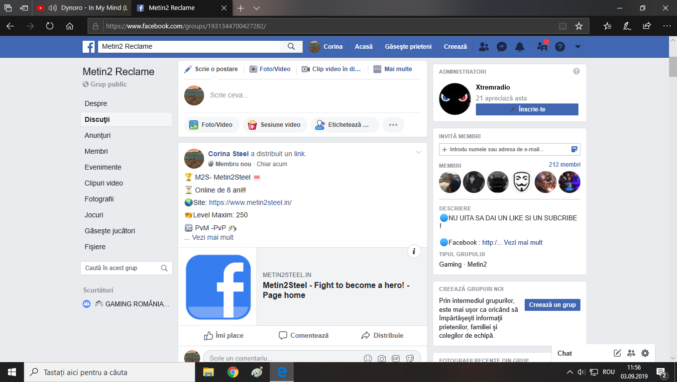The height and width of the screenshot is (382, 677).
Task: Click 'Distribuie' on the post
Action: coord(382,336)
